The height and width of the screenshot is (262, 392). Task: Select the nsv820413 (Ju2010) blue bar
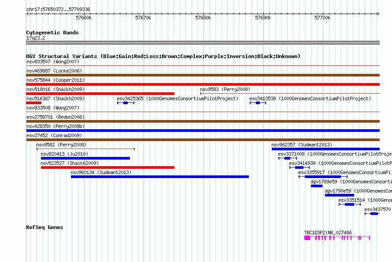point(85,158)
